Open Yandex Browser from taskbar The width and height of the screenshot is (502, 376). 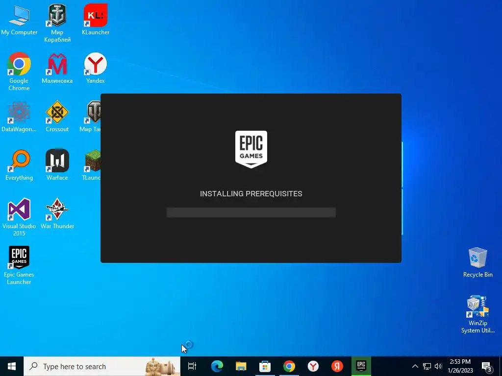(313, 366)
